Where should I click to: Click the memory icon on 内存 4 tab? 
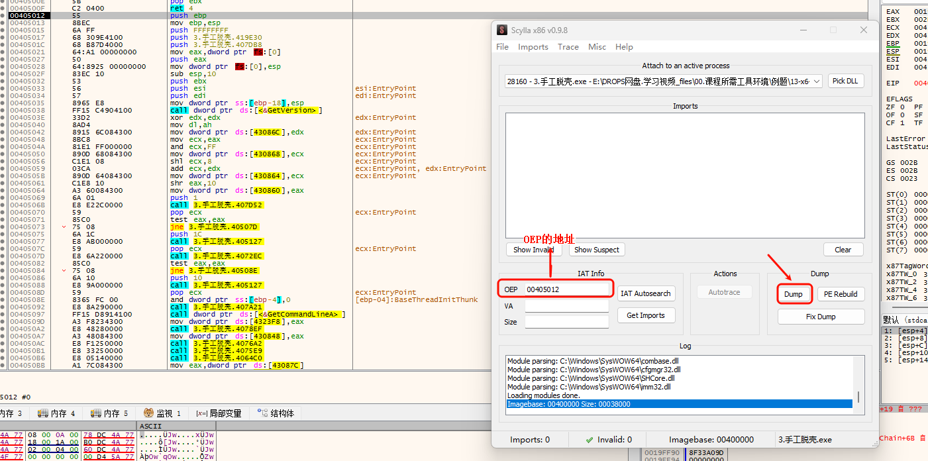click(x=42, y=413)
